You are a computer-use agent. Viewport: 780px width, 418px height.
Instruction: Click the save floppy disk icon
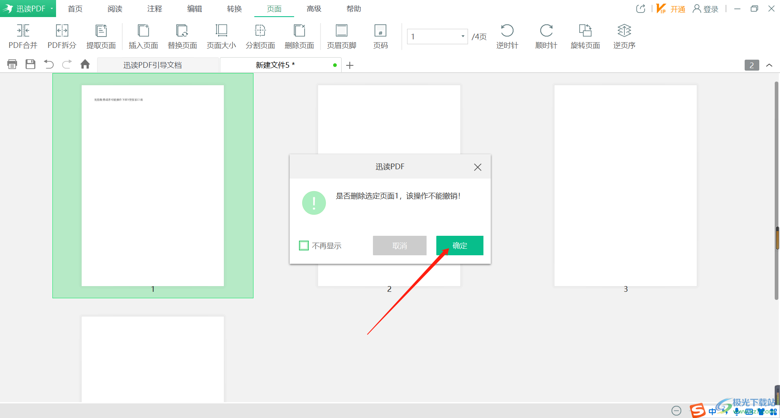(x=30, y=64)
